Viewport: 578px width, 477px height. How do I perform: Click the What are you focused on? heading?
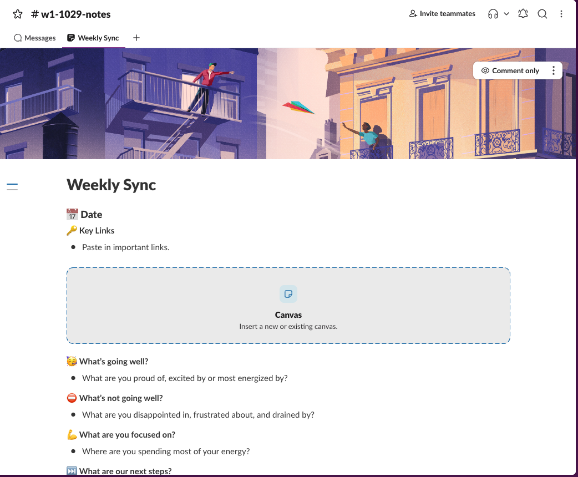pyautogui.click(x=127, y=435)
